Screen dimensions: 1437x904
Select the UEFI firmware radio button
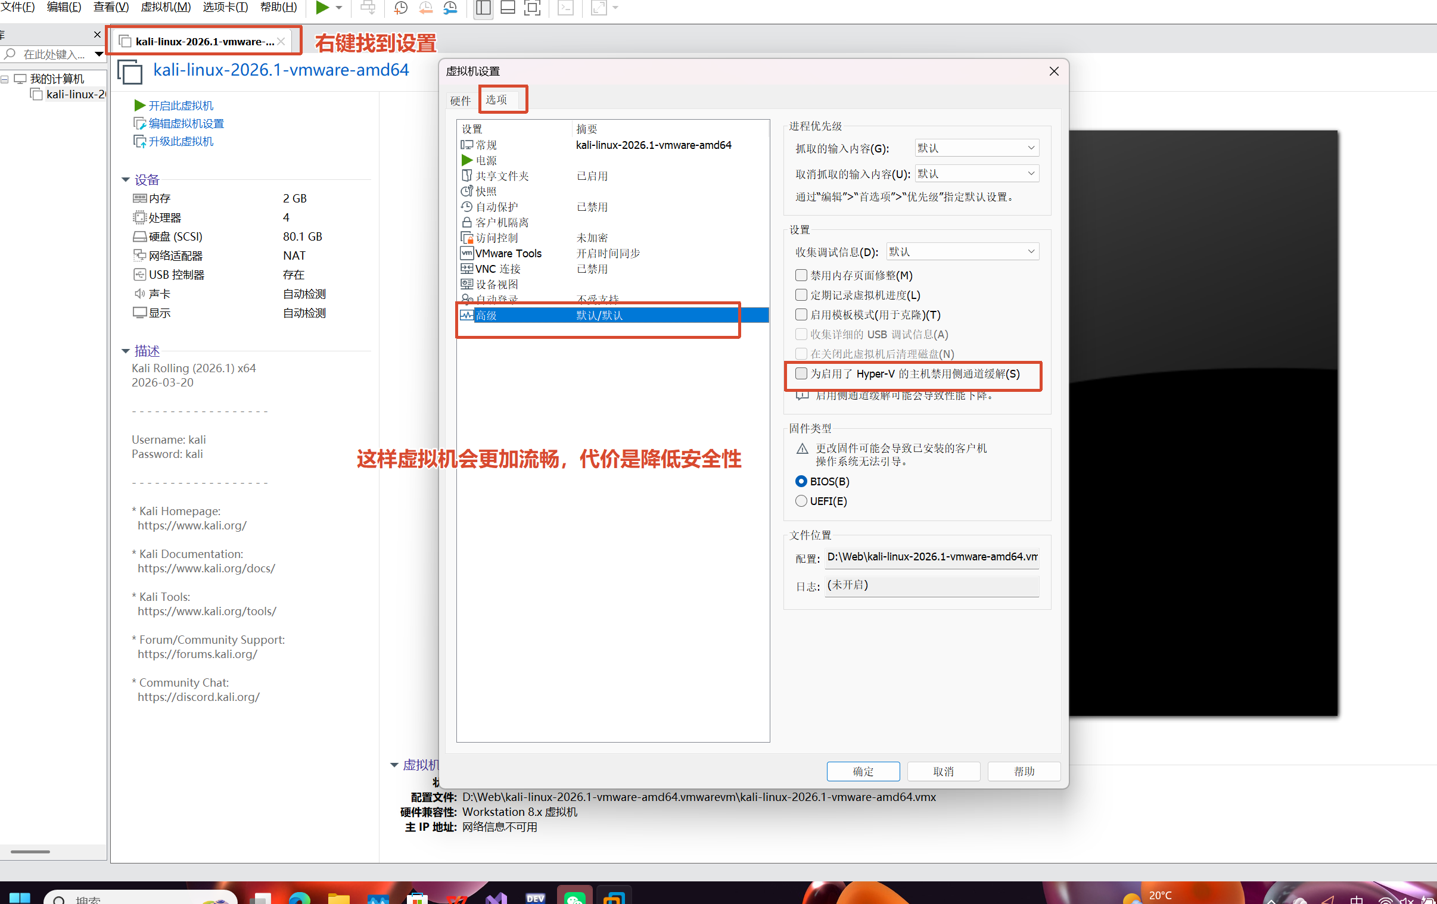[801, 501]
